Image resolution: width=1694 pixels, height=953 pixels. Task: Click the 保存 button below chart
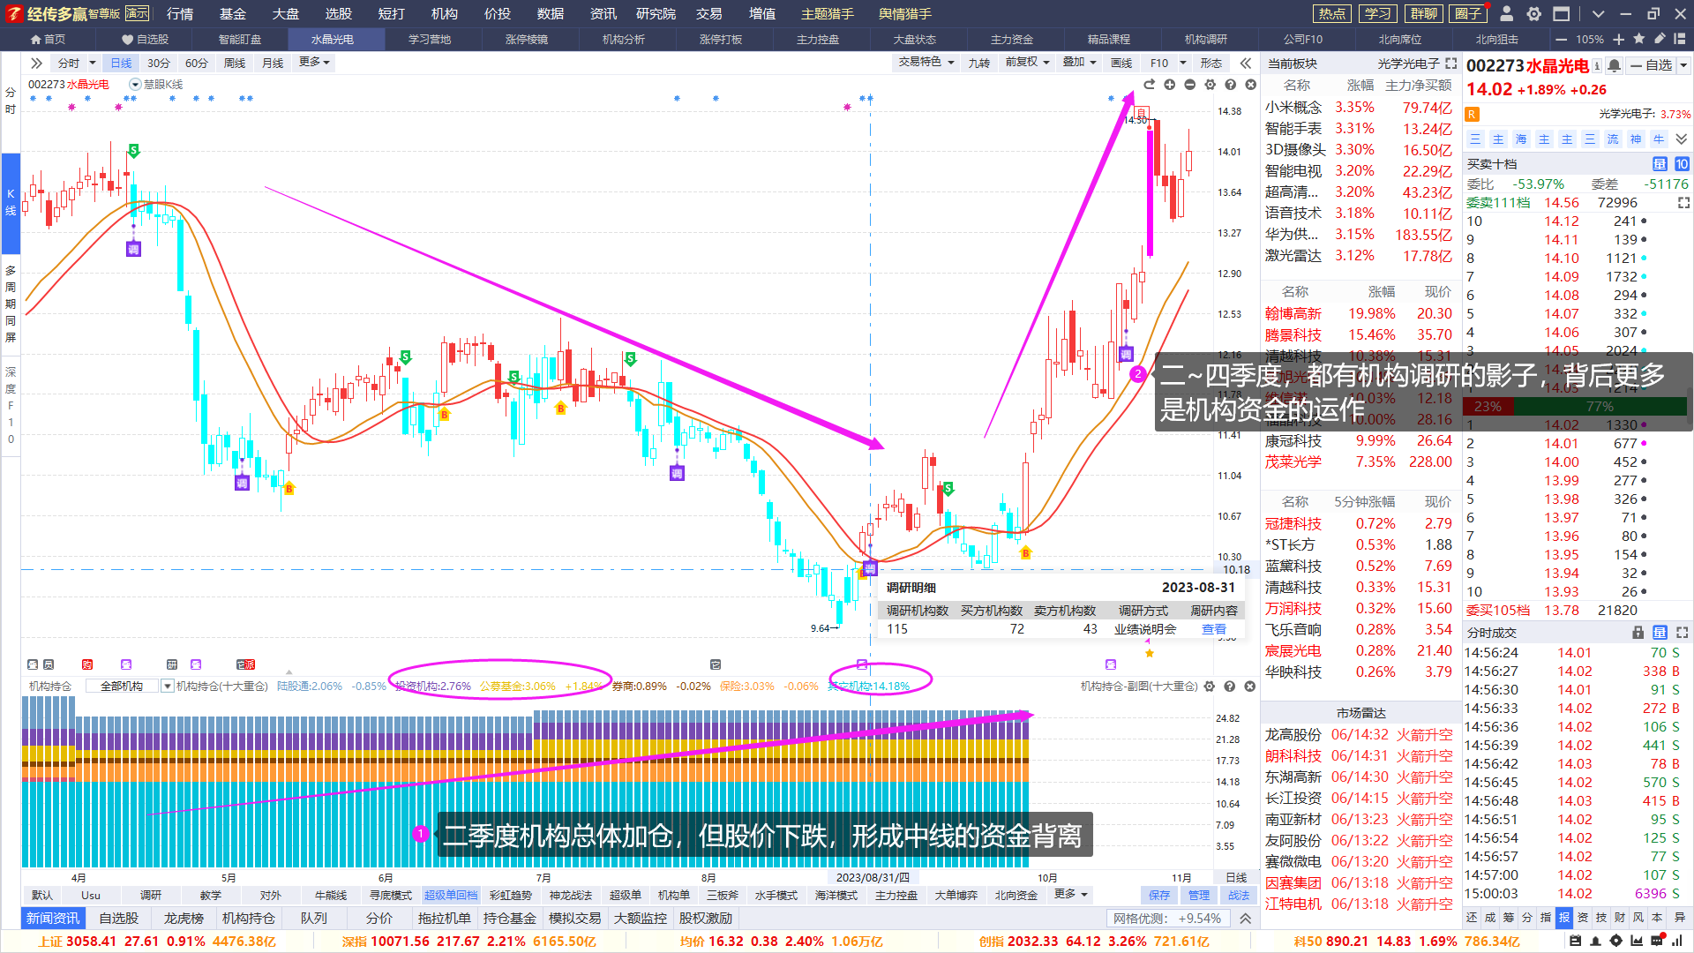click(x=1159, y=895)
